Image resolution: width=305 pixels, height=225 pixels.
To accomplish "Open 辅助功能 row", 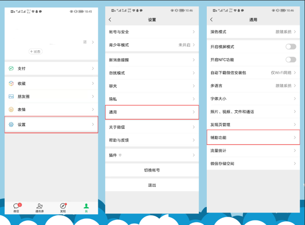I will click(253, 137).
